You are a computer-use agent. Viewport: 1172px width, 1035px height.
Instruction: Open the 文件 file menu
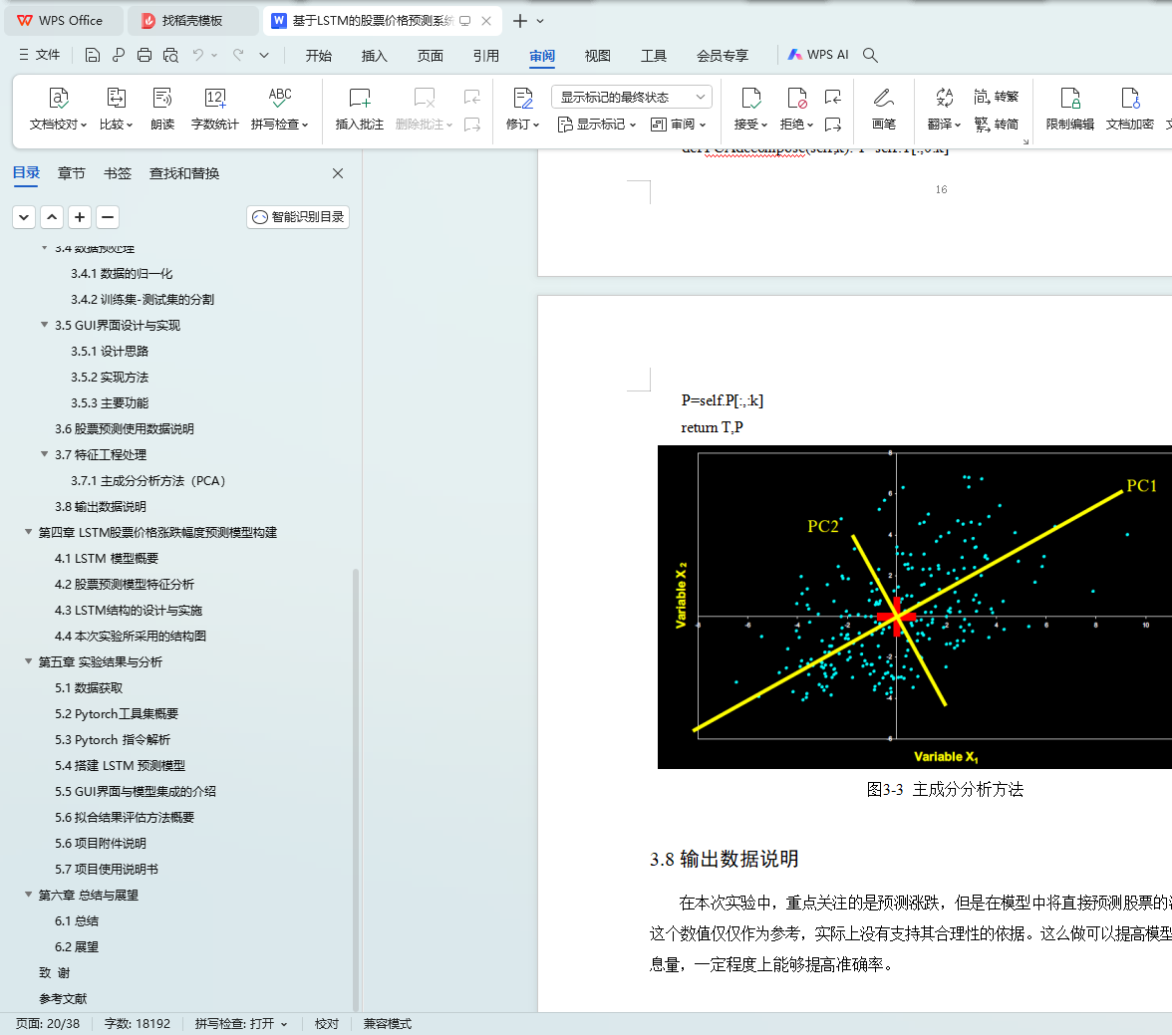coord(39,55)
